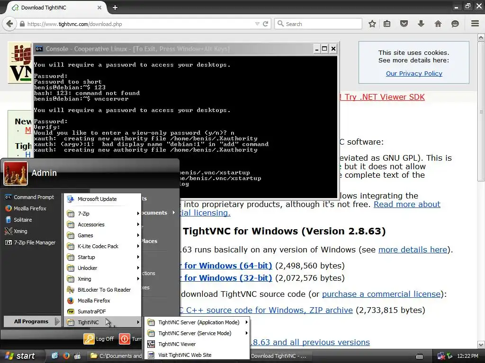Open all previous versions link
Image resolution: width=485 pixels, height=363 pixels.
pos(310,342)
